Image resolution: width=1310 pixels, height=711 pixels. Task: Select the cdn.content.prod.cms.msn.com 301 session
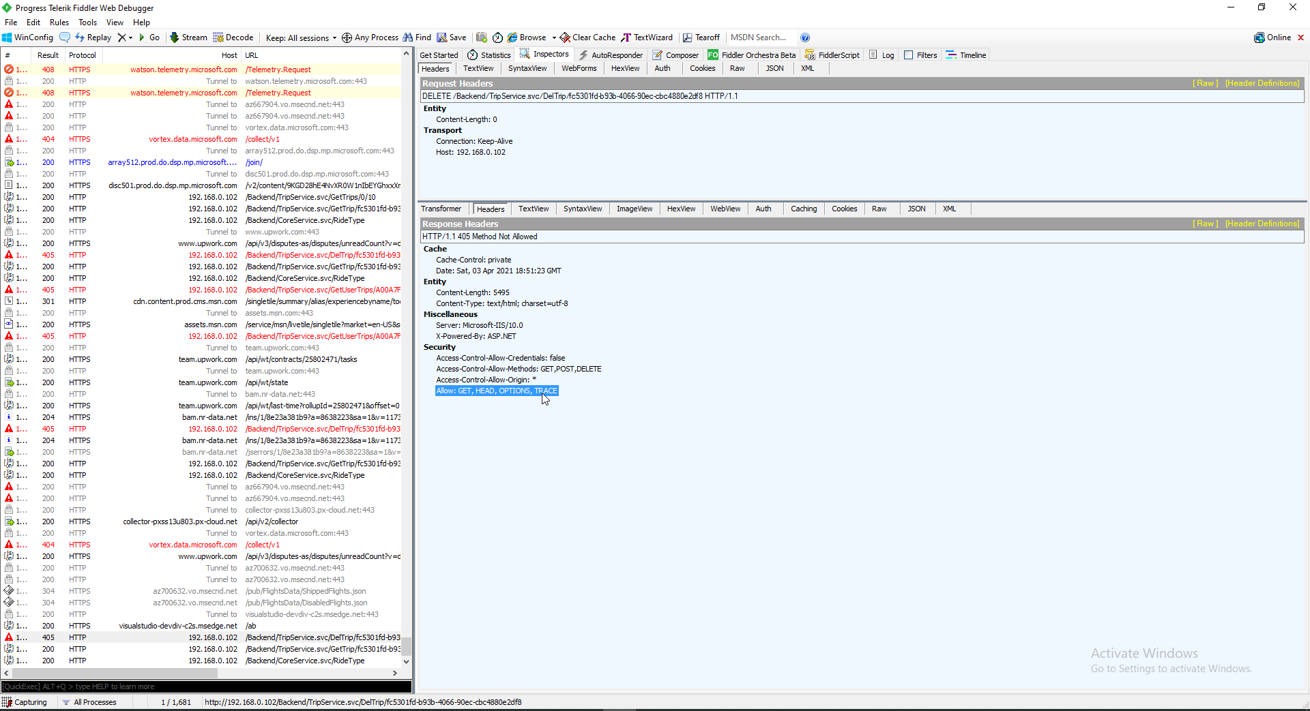point(201,301)
